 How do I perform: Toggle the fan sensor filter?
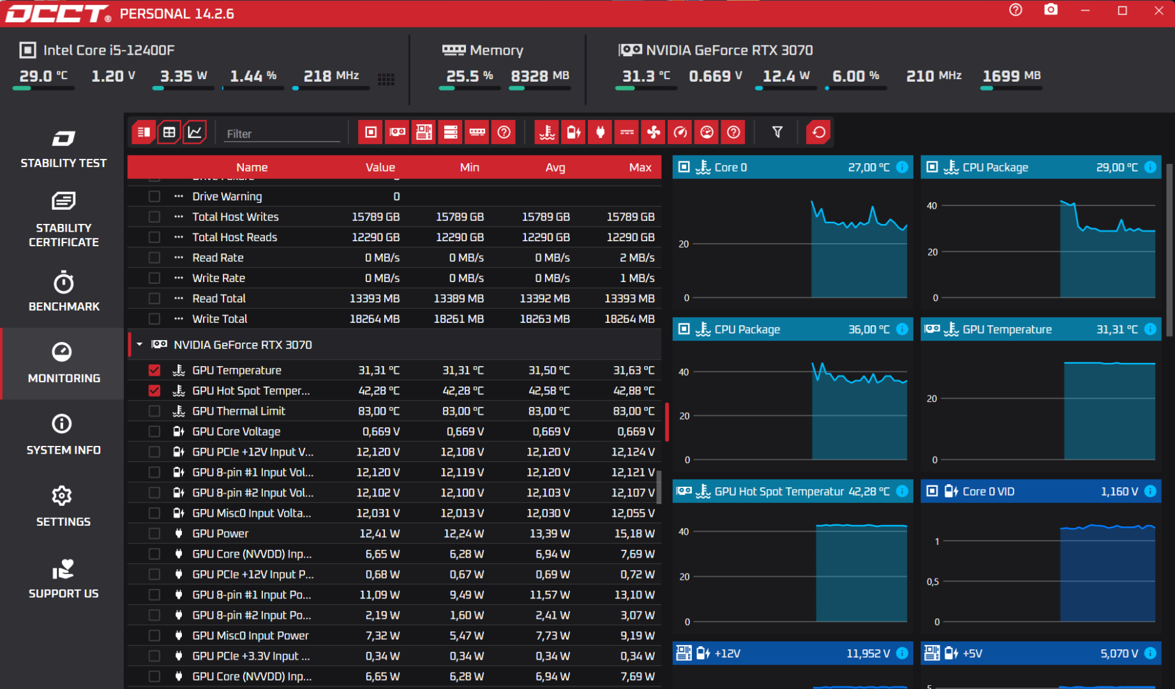pyautogui.click(x=654, y=133)
